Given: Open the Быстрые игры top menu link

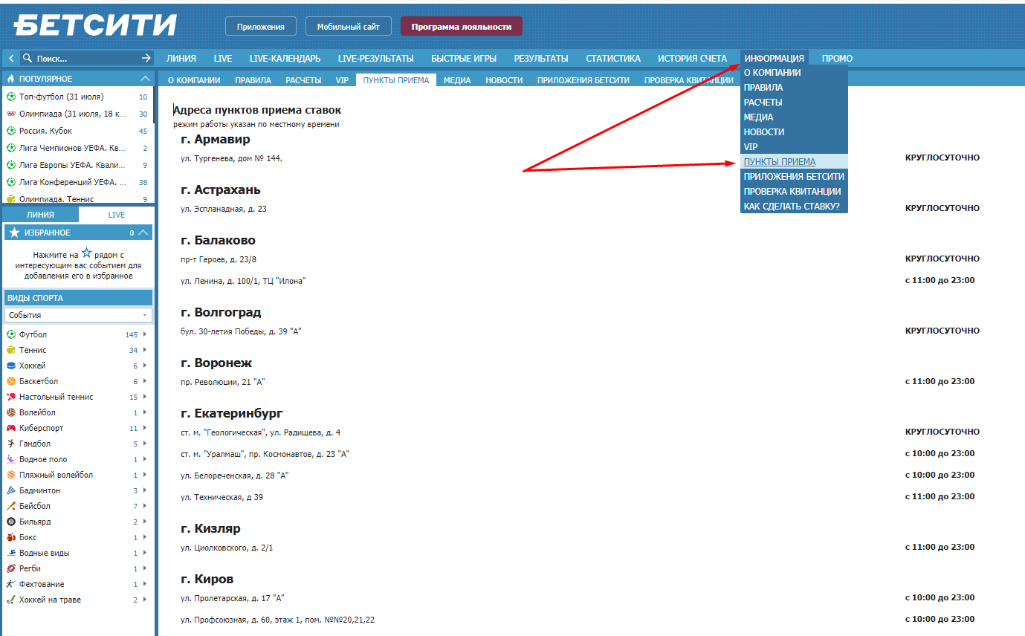Looking at the screenshot, I should tap(464, 58).
